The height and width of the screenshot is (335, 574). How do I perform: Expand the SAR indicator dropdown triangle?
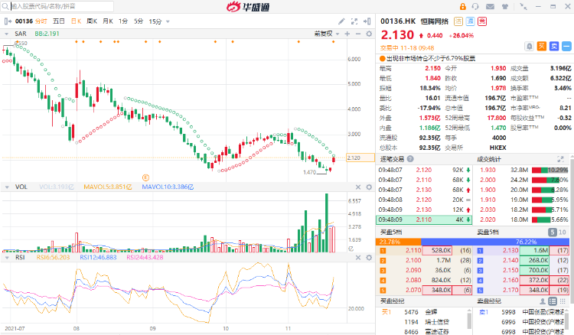pyautogui.click(x=6, y=34)
